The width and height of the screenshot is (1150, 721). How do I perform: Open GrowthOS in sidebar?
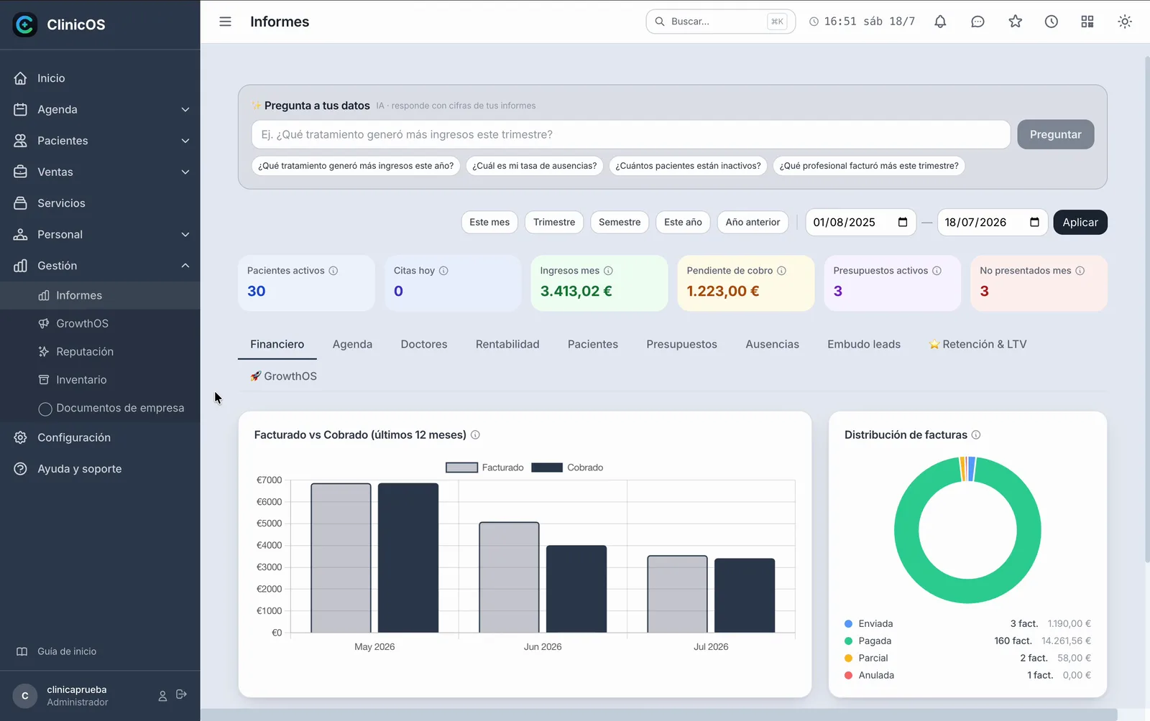[101, 323]
